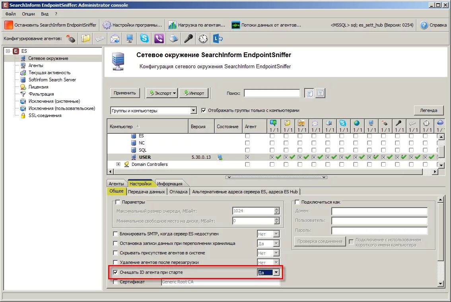Image resolution: width=451 pixels, height=302 pixels.
Task: Click the cloud column header icon
Action: coord(440,123)
